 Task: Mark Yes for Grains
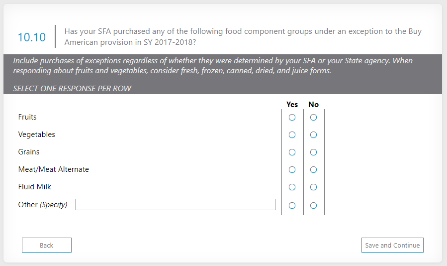[292, 152]
